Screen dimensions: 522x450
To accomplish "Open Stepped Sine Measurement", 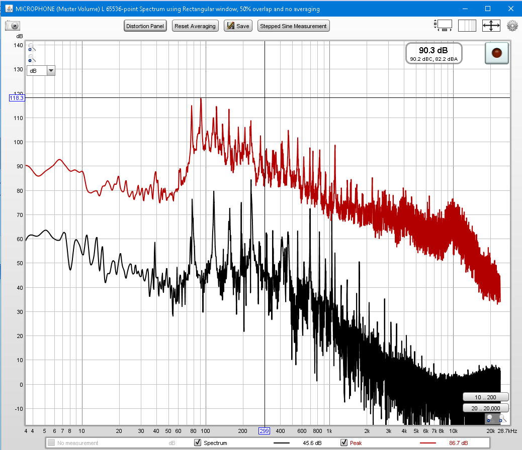I will coord(293,26).
